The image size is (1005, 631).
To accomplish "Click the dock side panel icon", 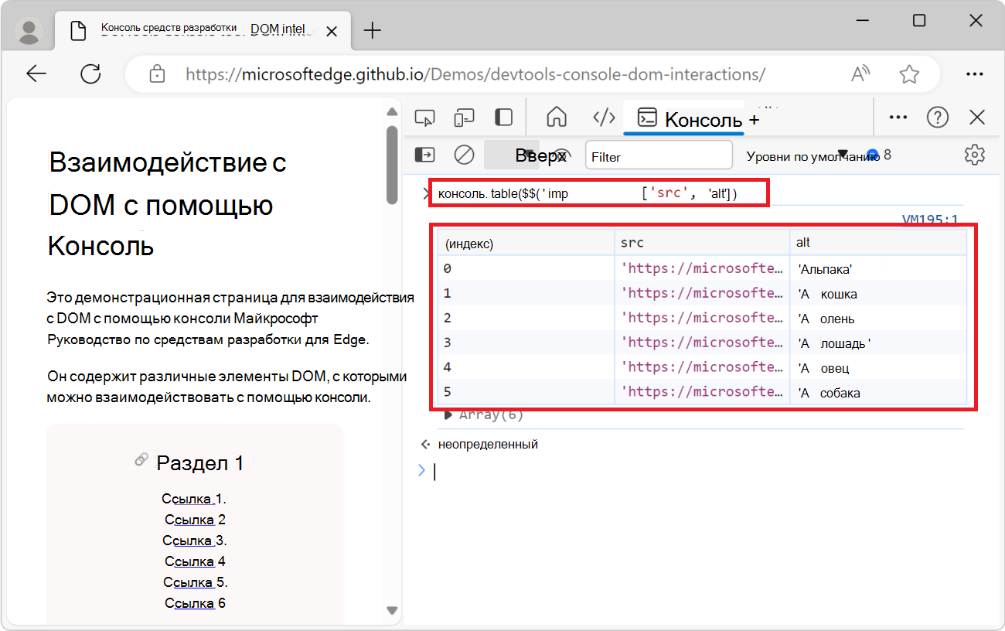I will [503, 117].
